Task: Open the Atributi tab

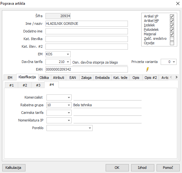Action: pos(59,78)
